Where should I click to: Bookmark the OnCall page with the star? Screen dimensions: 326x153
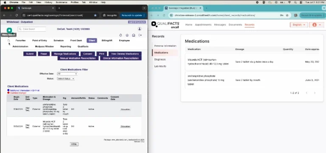287,15
